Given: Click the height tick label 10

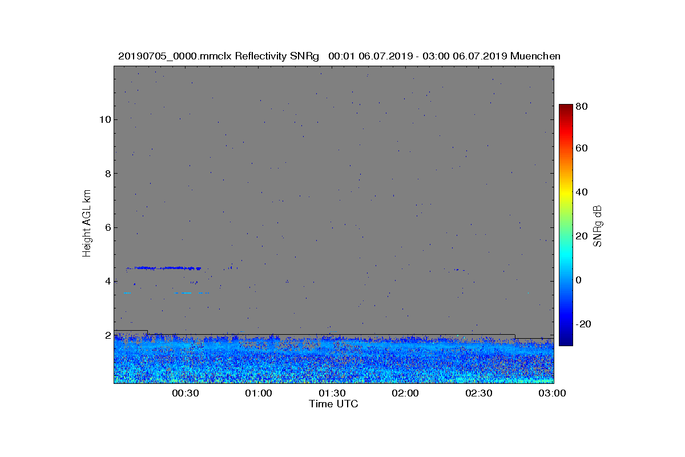Looking at the screenshot, I should (x=104, y=119).
